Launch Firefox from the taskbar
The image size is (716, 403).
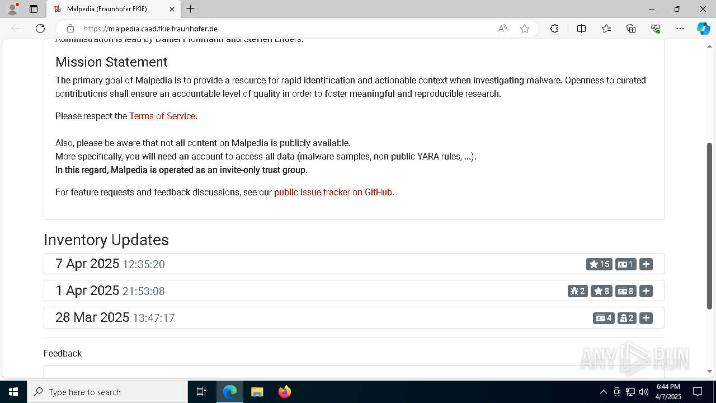click(x=285, y=392)
